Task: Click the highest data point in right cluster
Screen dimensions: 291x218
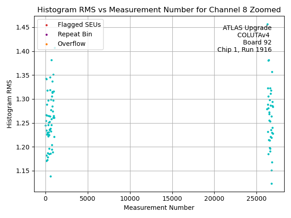Action: (x=267, y=25)
